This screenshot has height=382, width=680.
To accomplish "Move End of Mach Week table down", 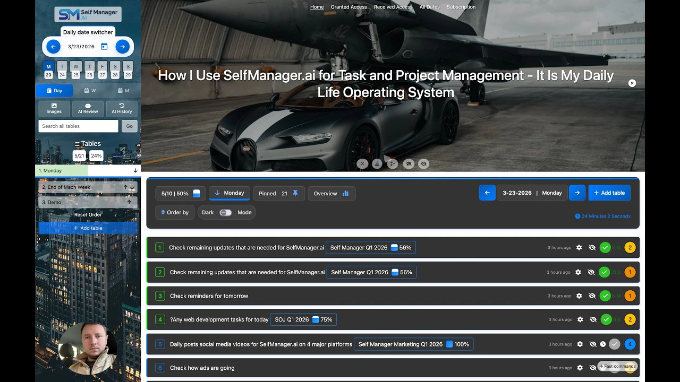I will tap(132, 187).
